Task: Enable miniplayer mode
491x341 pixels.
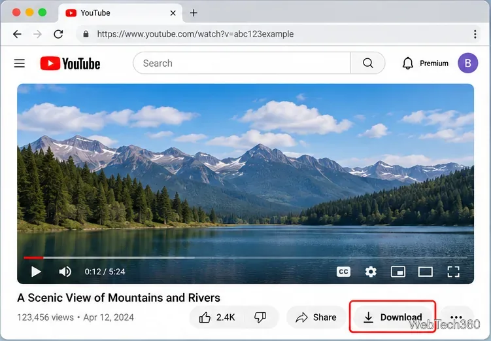Action: coord(398,272)
